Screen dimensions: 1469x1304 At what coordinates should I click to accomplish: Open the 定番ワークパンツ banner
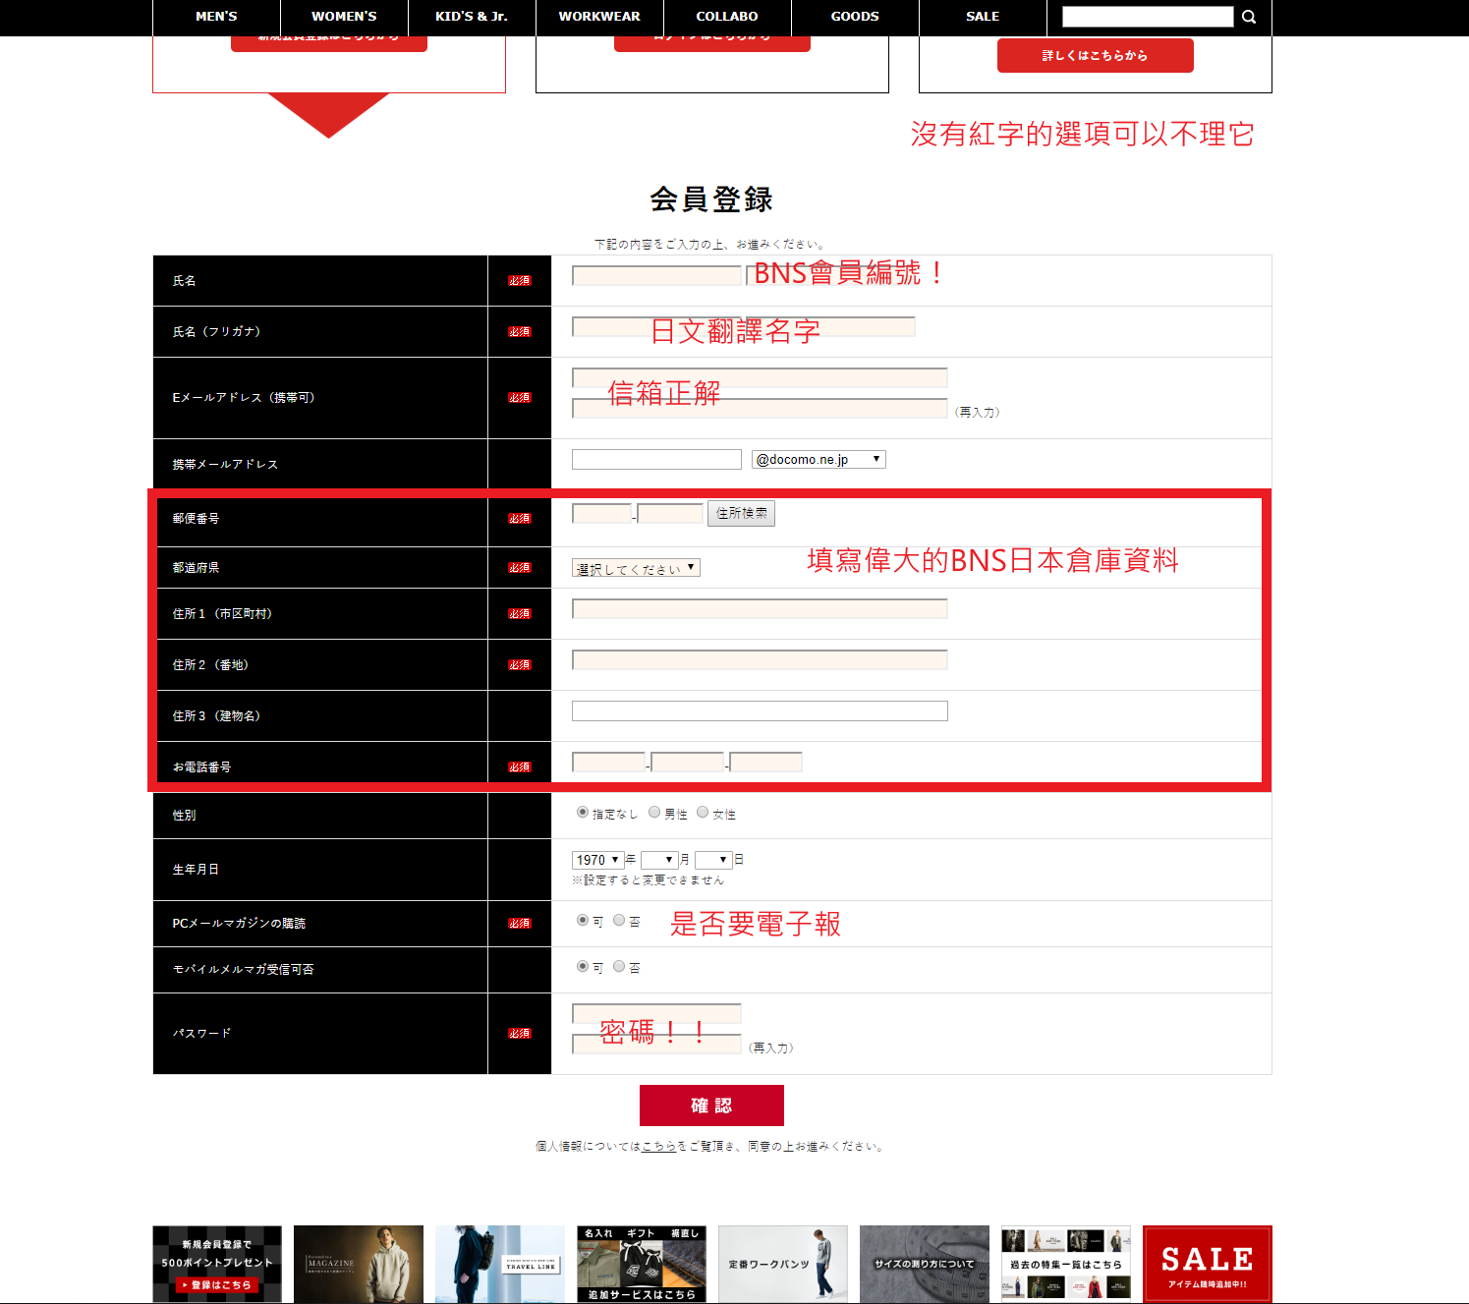click(x=782, y=1264)
